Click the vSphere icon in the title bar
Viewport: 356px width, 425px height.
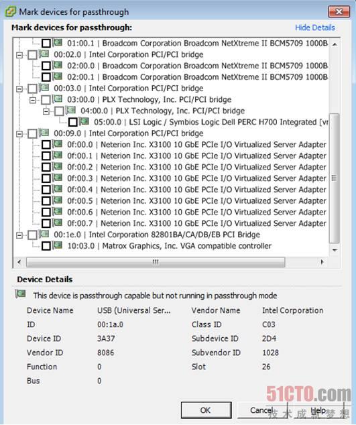[11, 11]
